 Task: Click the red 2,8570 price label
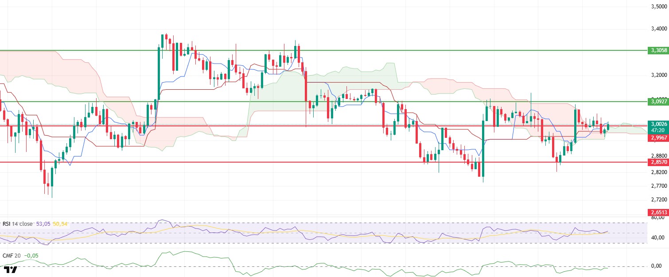click(x=658, y=162)
